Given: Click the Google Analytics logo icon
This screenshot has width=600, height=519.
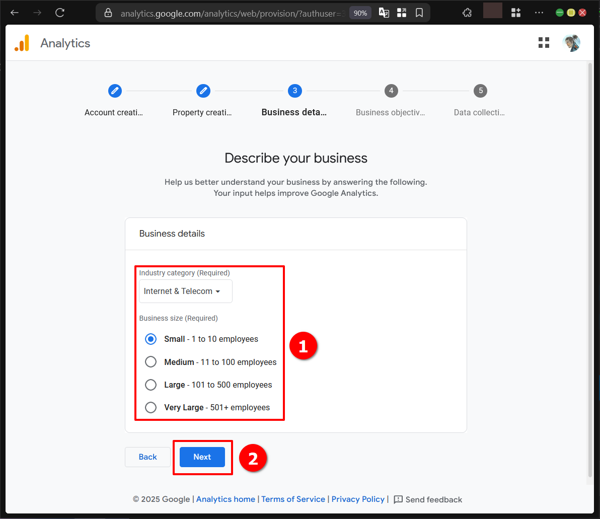Looking at the screenshot, I should [22, 43].
